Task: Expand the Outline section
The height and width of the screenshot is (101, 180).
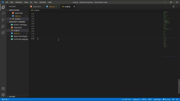Action: click(17, 97)
